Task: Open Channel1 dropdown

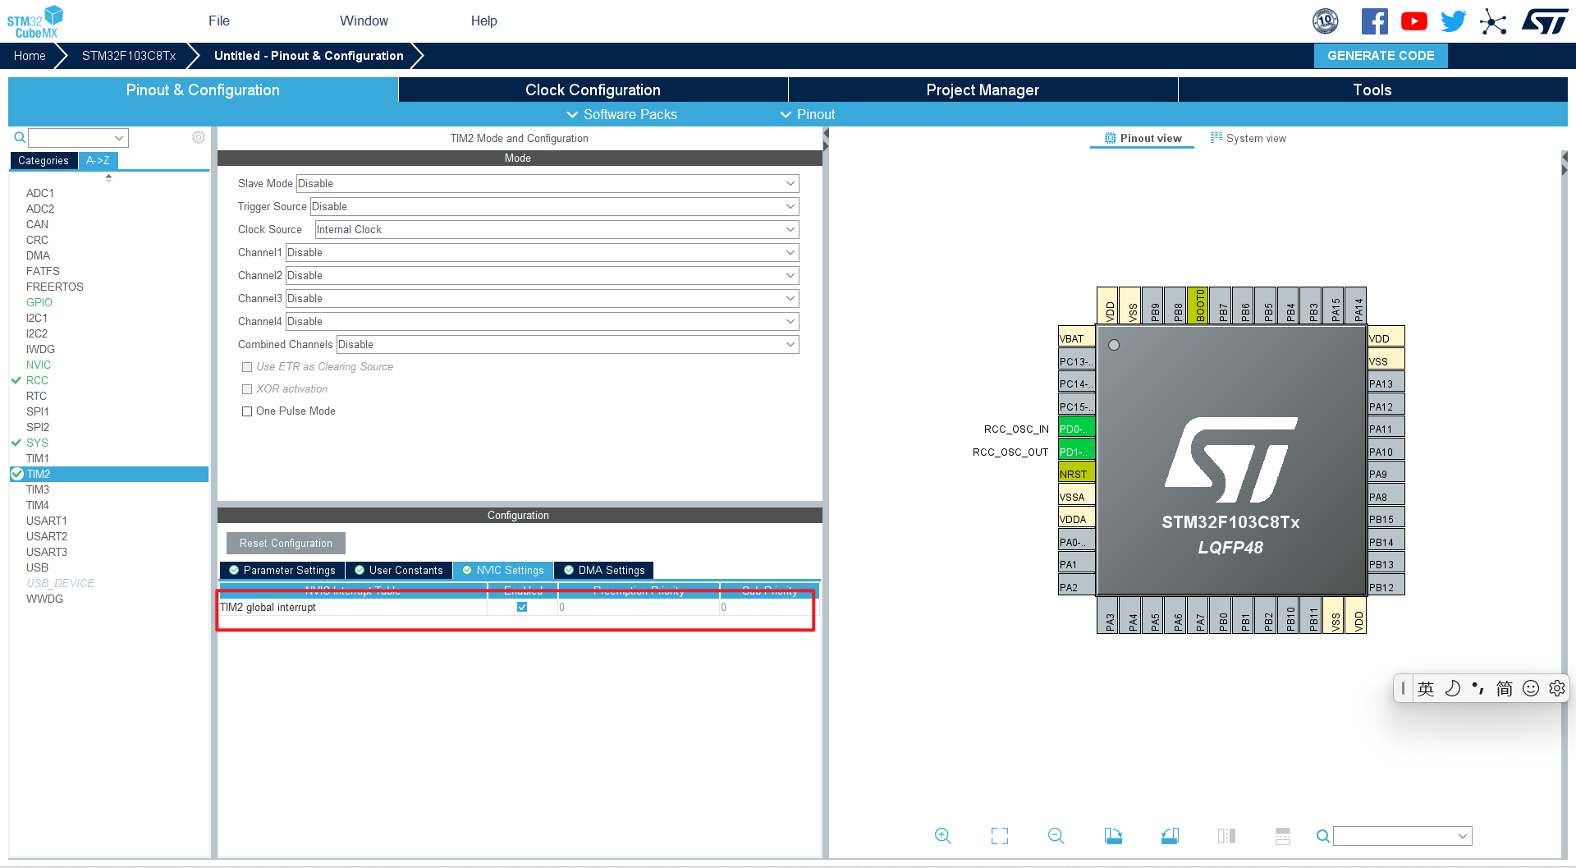Action: coord(542,252)
